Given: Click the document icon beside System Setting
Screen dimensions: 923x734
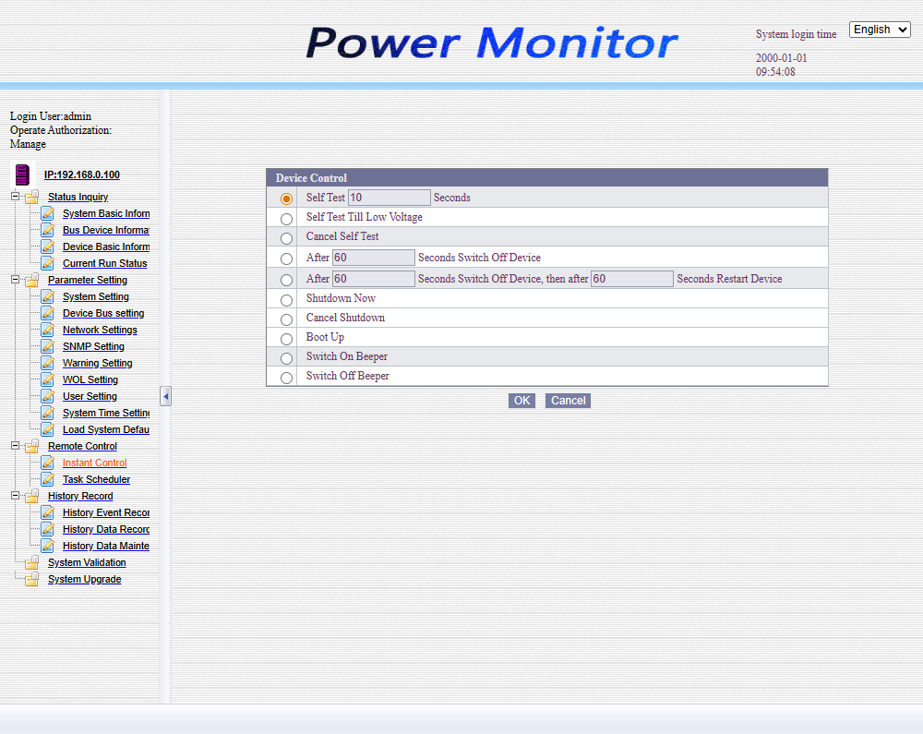Looking at the screenshot, I should coord(47,296).
